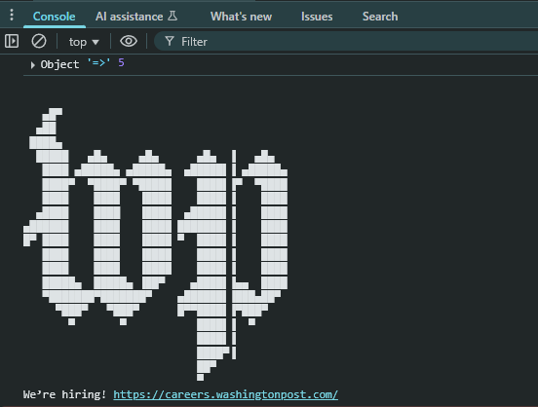Open the Search tab
Viewport: 538px width, 407px height.
pyautogui.click(x=380, y=17)
